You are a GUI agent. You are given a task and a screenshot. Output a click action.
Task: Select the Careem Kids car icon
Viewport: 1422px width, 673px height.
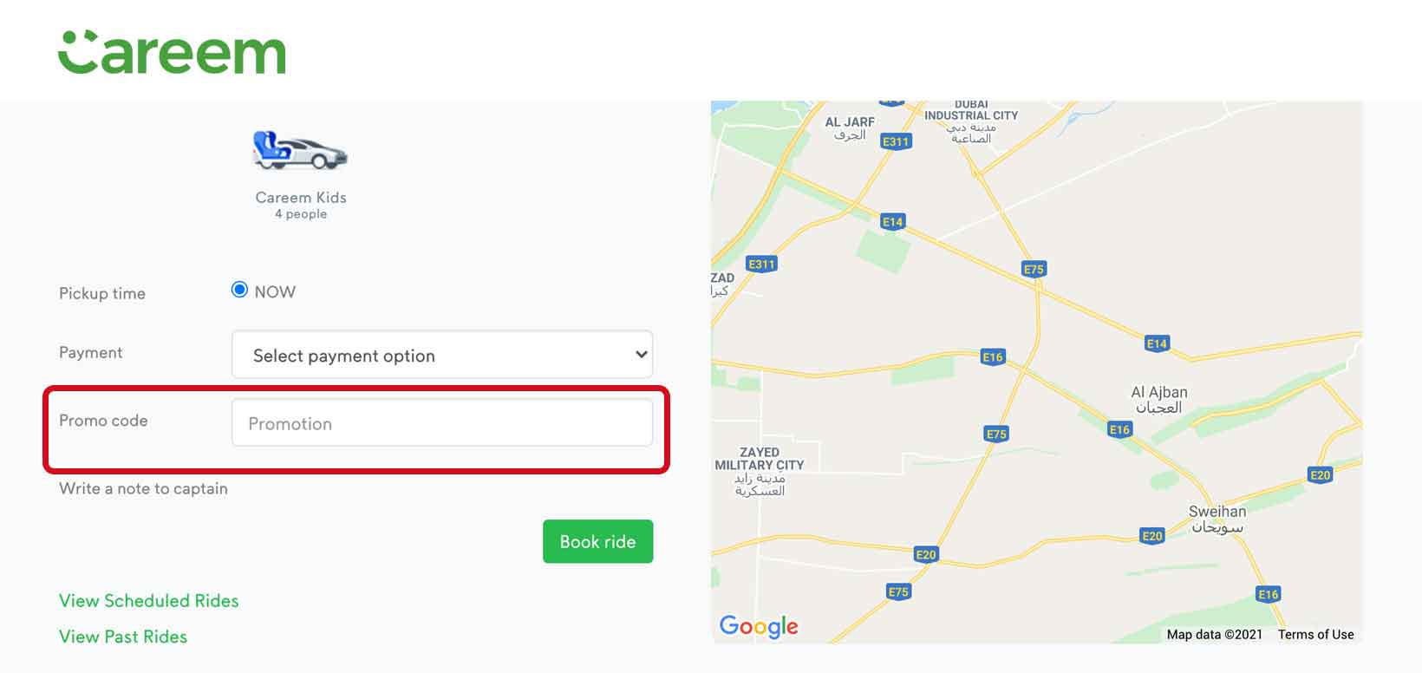[x=300, y=150]
